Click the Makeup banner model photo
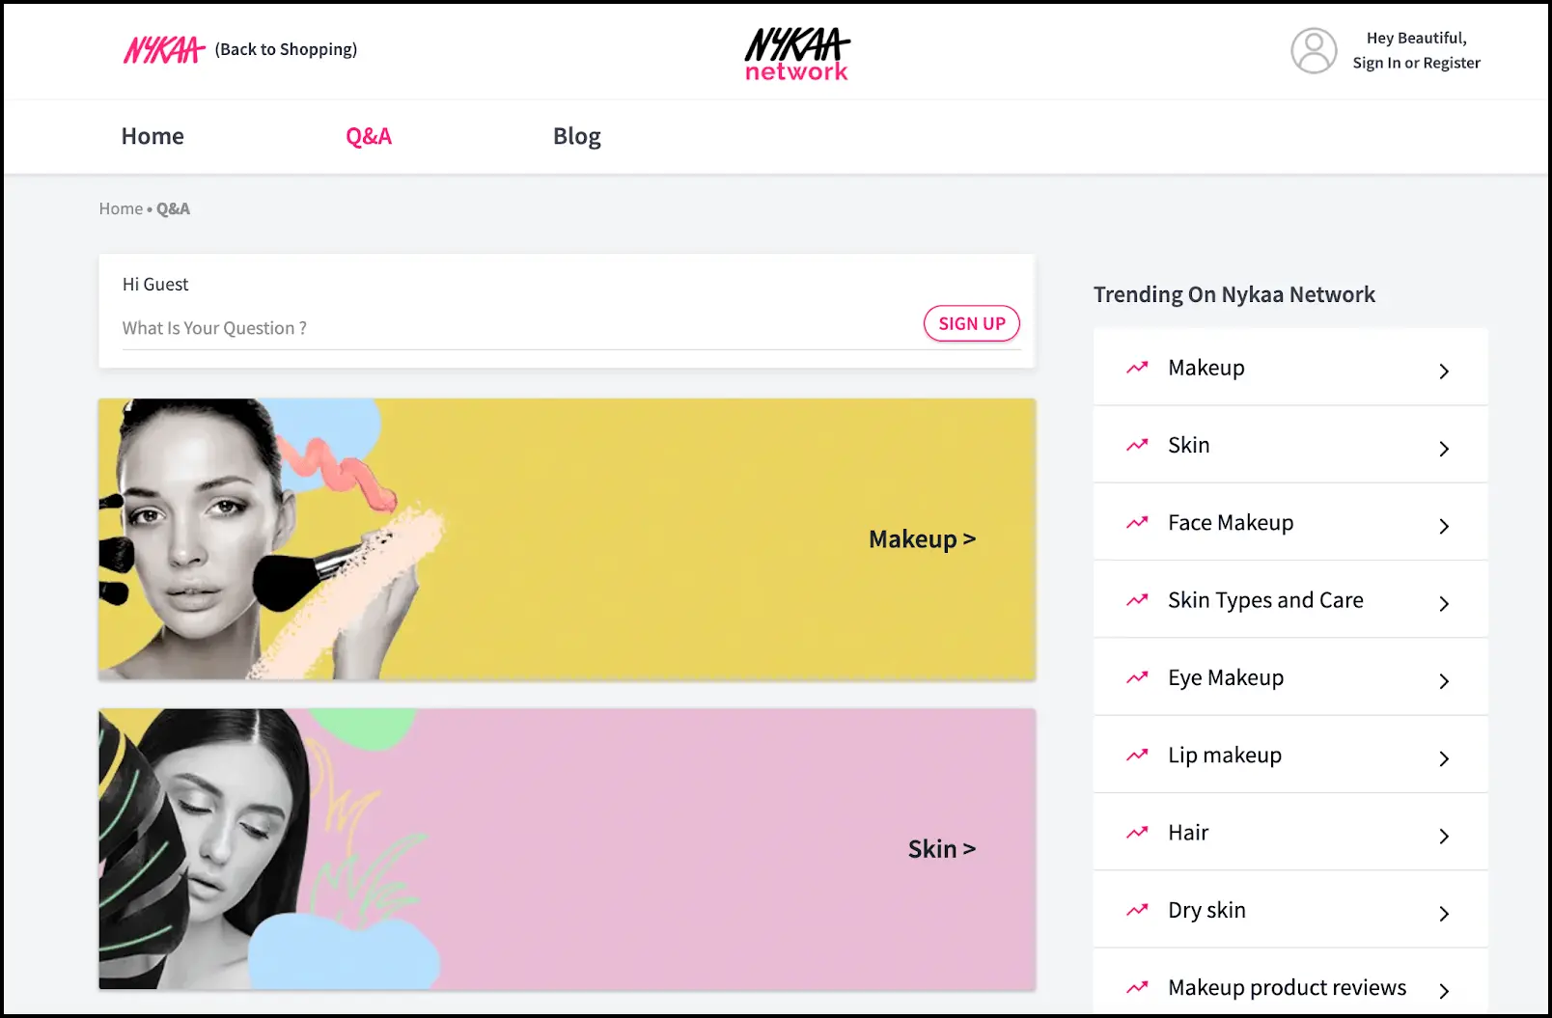 click(x=270, y=539)
